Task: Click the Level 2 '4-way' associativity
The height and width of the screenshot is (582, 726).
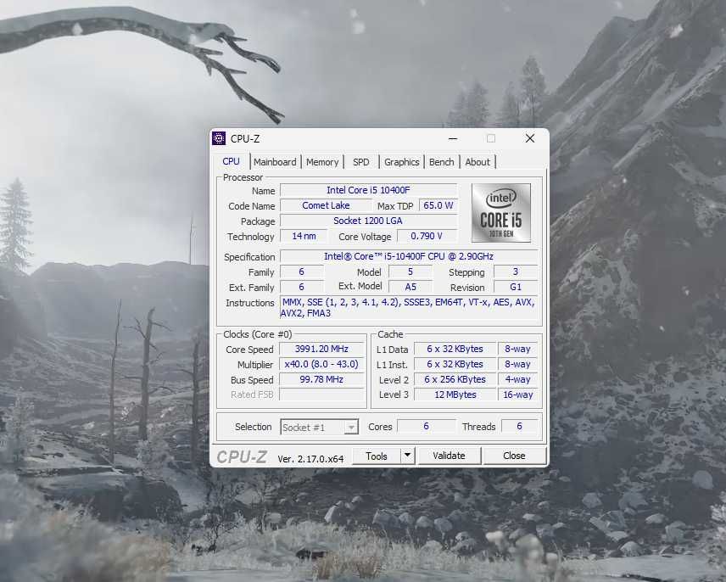Action: pos(517,380)
